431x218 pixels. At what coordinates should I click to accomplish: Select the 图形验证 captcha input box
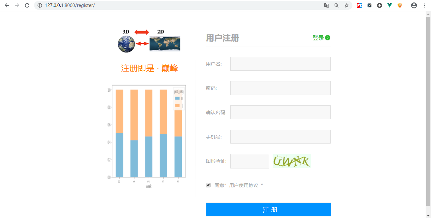250,161
